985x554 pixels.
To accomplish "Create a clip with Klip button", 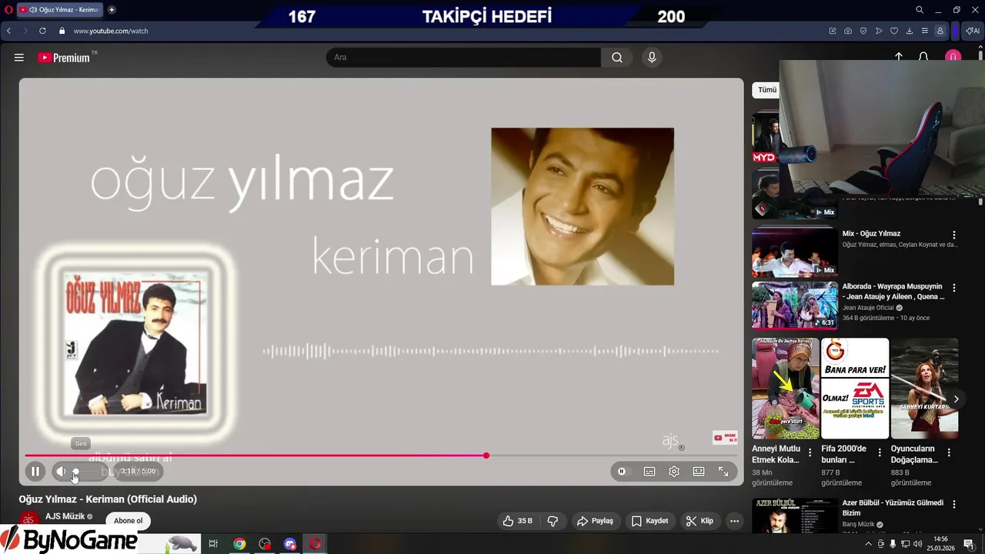I will [x=700, y=521].
